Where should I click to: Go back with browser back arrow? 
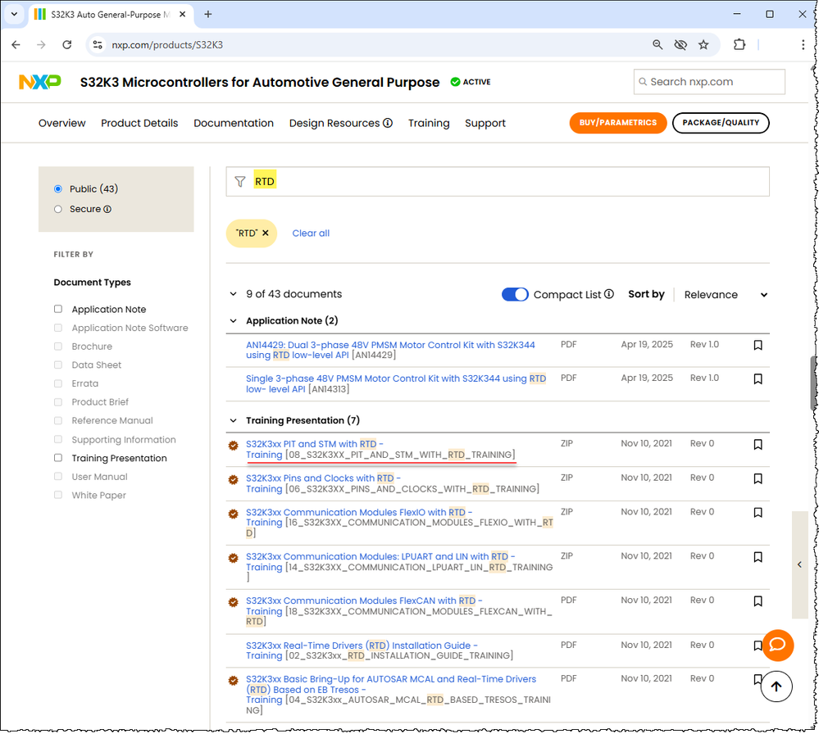(x=16, y=45)
